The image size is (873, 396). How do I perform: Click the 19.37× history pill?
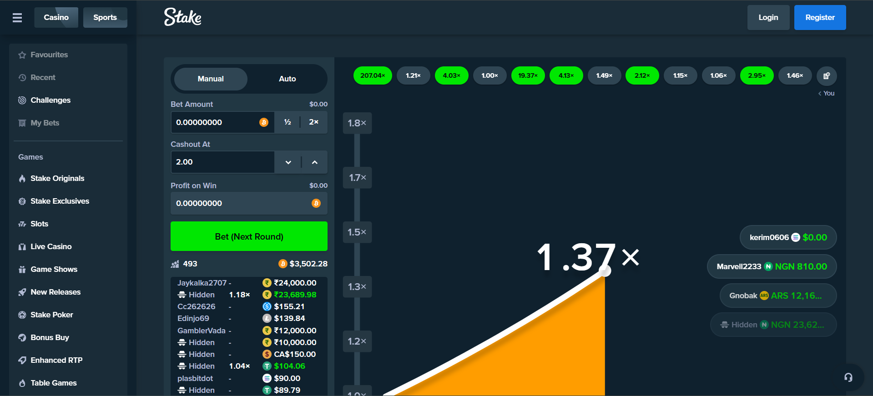point(528,75)
